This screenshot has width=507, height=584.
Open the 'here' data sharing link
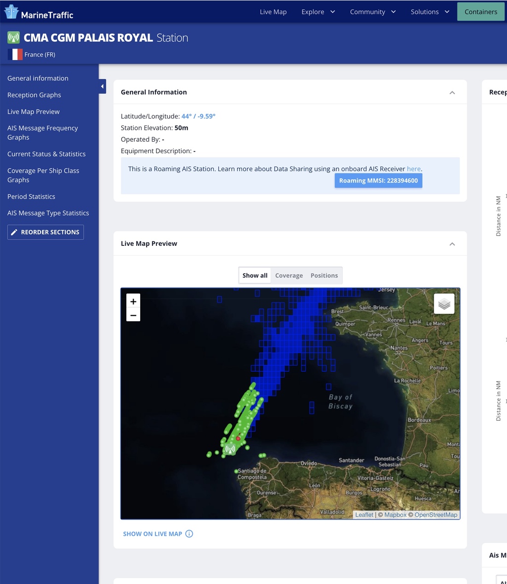point(413,169)
